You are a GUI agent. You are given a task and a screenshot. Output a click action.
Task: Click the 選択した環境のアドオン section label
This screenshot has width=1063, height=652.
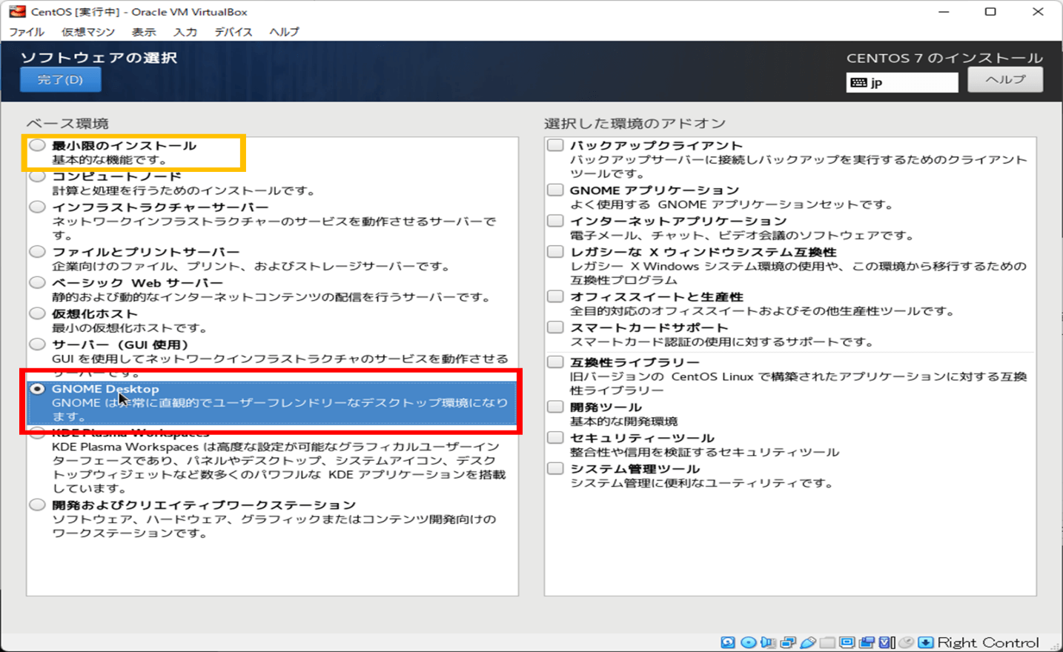pyautogui.click(x=635, y=123)
